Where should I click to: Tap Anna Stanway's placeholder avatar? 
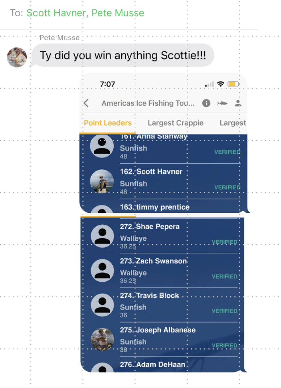click(102, 146)
